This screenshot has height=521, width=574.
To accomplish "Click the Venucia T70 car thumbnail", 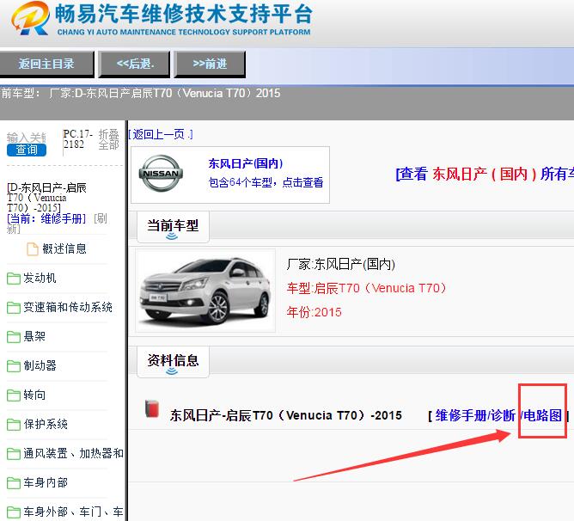I will 205,291.
